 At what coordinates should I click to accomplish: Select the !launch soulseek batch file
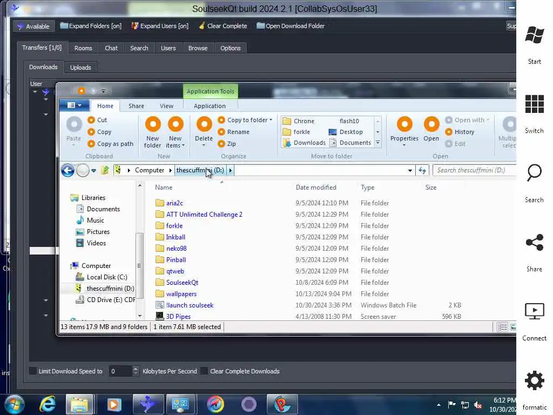(185, 305)
